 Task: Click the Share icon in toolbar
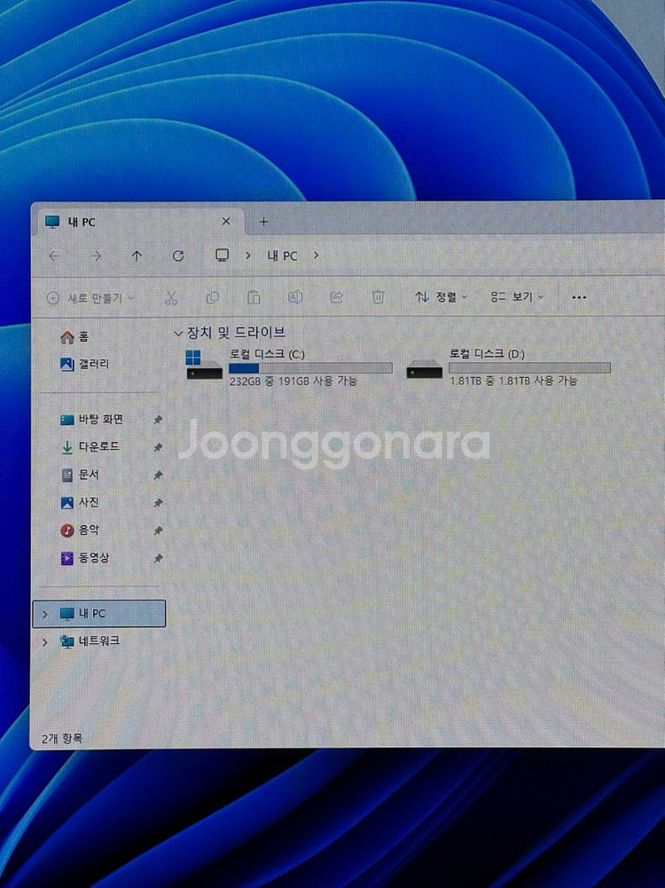(x=337, y=297)
